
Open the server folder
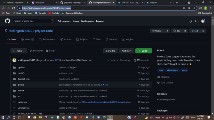coord(21,91)
